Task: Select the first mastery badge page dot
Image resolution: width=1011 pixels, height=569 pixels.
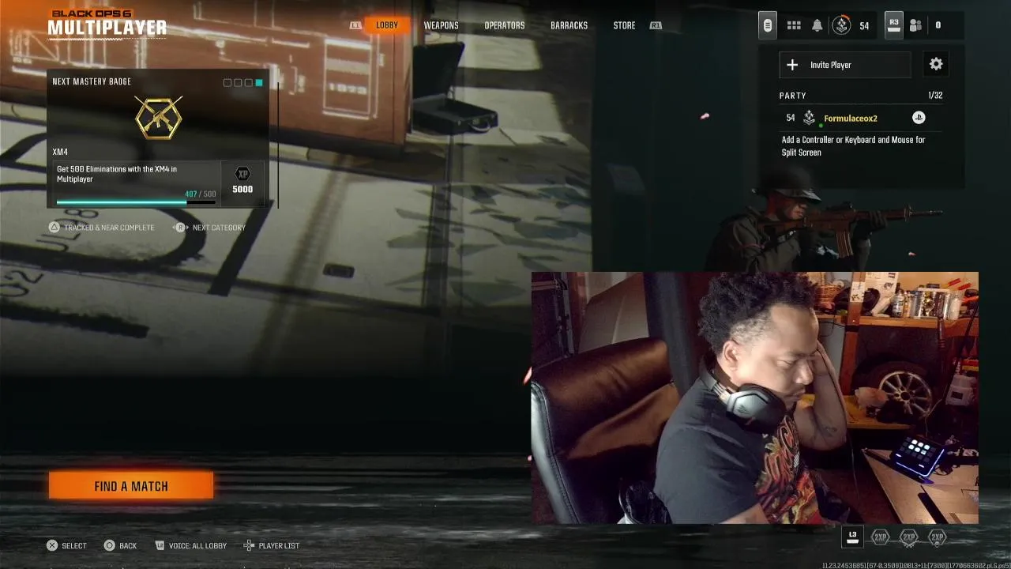Action: point(227,82)
